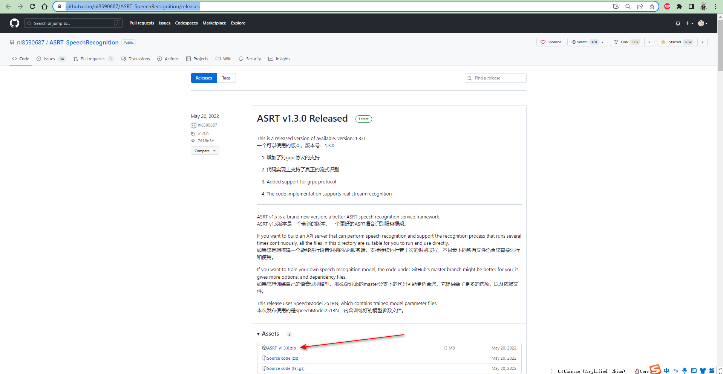The height and width of the screenshot is (374, 723).
Task: Open Explore in top navigation
Action: [238, 23]
